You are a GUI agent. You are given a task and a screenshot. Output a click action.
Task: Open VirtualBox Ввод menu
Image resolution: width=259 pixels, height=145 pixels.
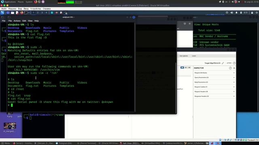(x=26, y=9)
